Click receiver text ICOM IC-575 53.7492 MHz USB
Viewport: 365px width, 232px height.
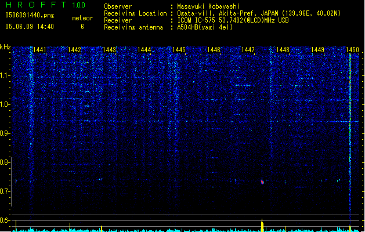233,20
